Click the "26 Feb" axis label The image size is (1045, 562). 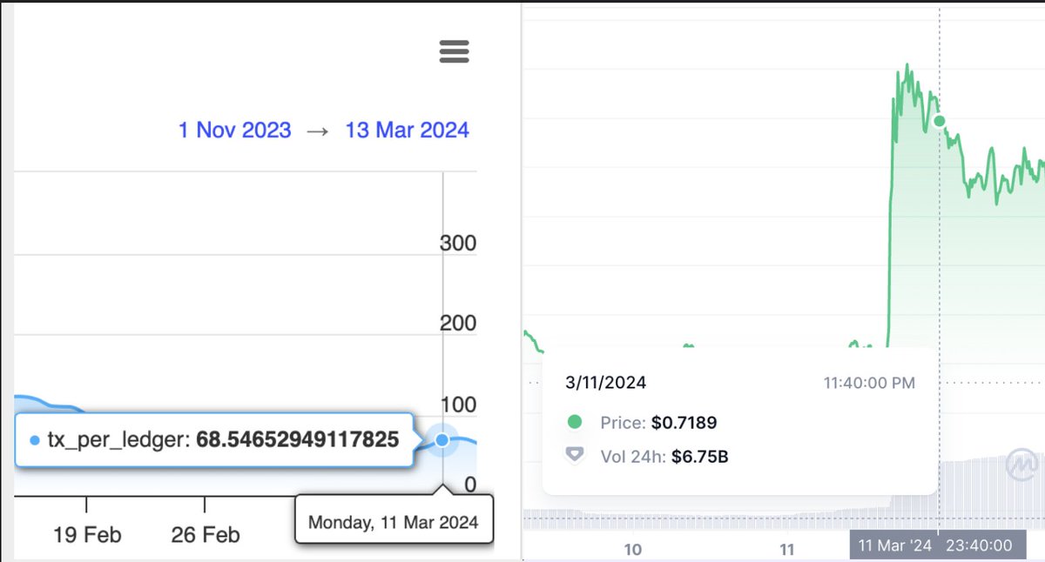click(x=204, y=535)
